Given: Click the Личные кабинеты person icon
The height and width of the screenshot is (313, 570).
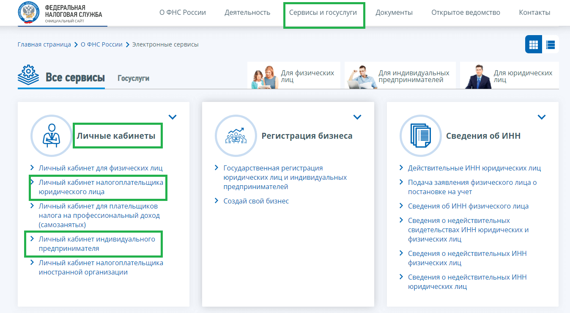Looking at the screenshot, I should [52, 136].
